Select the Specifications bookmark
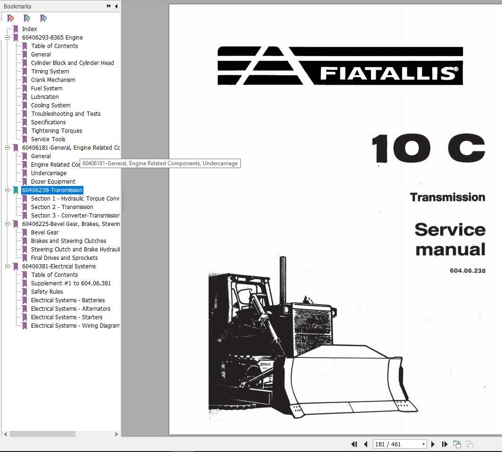This screenshot has width=502, height=452. point(49,122)
